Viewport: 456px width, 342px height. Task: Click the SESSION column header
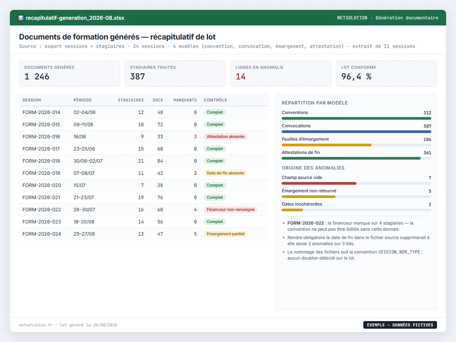[32, 100]
